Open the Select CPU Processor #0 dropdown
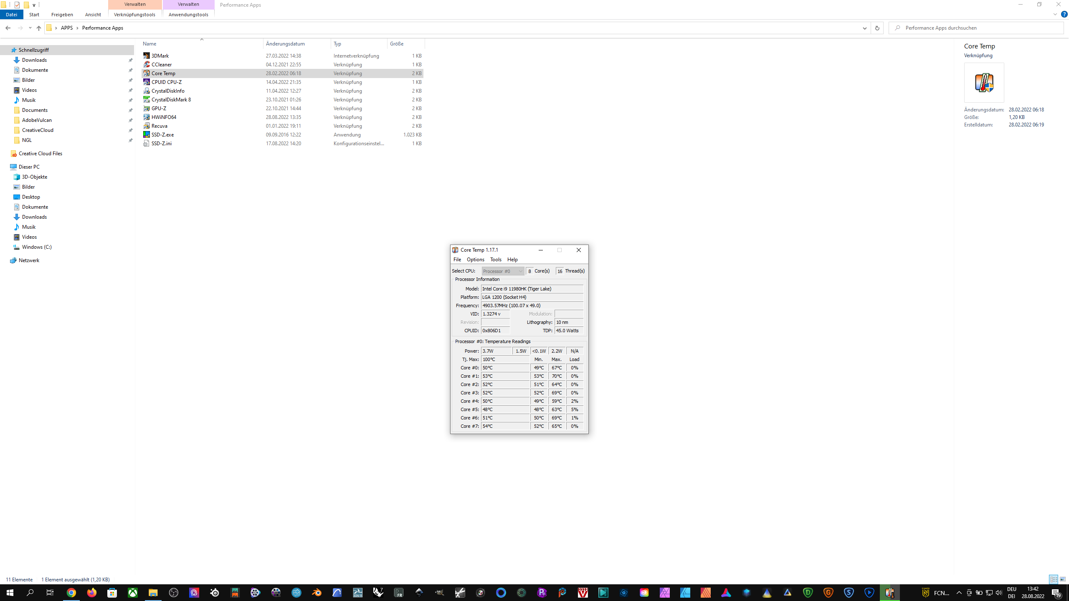 click(503, 271)
